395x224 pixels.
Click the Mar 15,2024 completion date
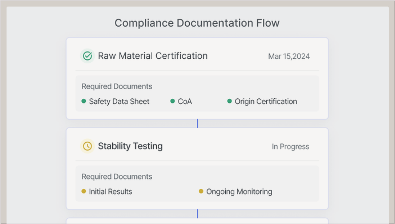(289, 56)
